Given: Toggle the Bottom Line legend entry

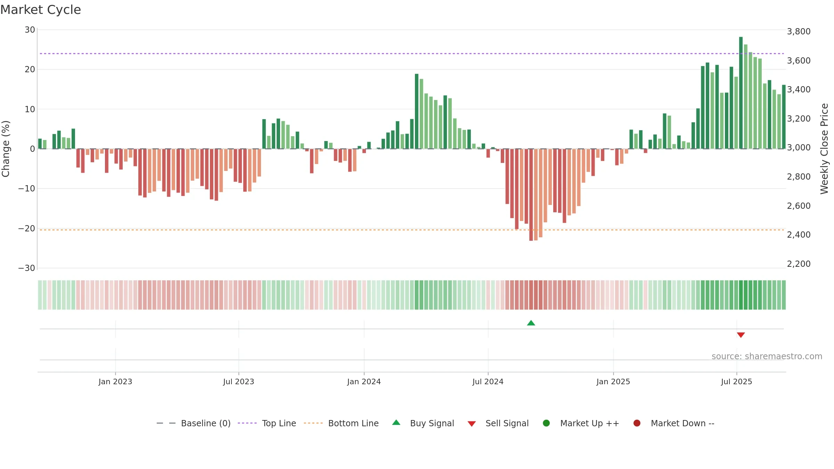Looking at the screenshot, I should pos(341,423).
